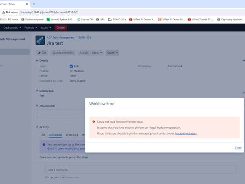Click the address bar URL
The height and width of the screenshot is (184, 245).
(49, 12)
